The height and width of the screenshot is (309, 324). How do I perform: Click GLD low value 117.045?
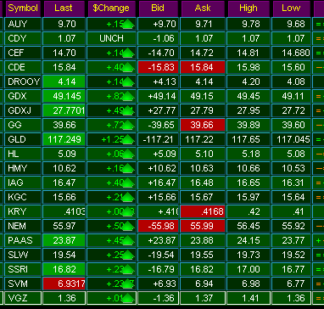(x=291, y=139)
